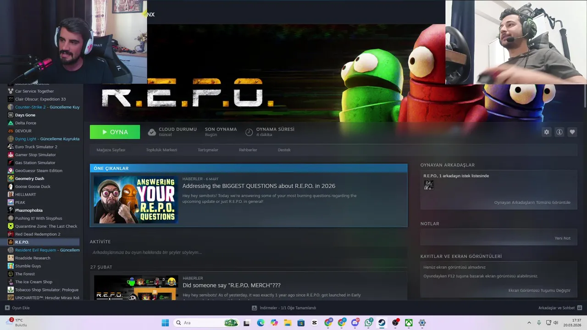Open 'Addressing the BIGGEST QUESTIONS' news article
Viewport: 587px width, 330px height.
point(259,186)
